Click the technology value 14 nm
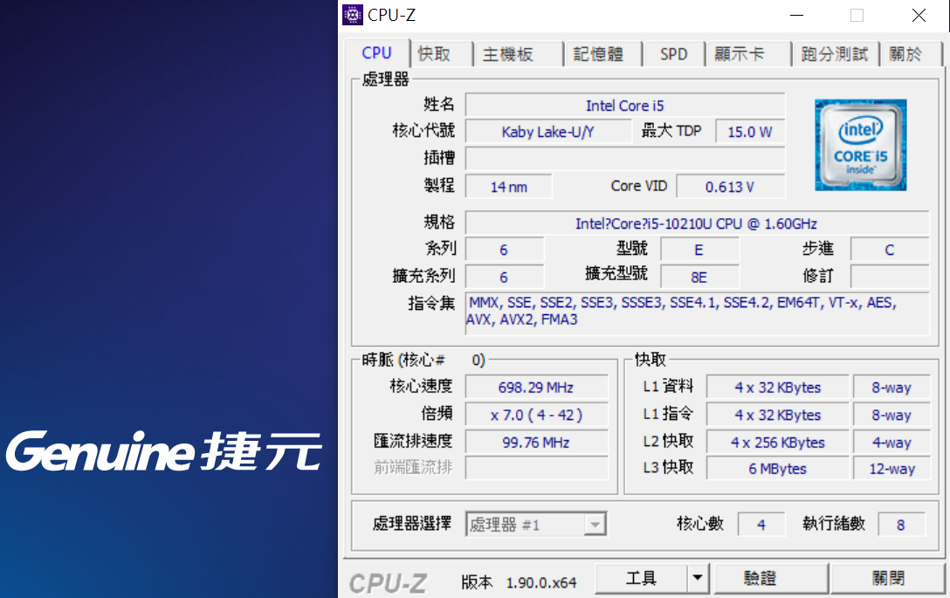 click(x=508, y=187)
